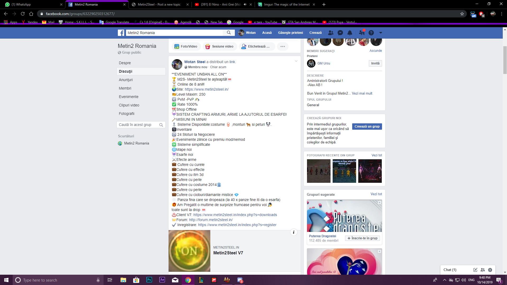This screenshot has height=285, width=507.
Task: Click the three-dots more options button in composer
Action: (x=283, y=46)
